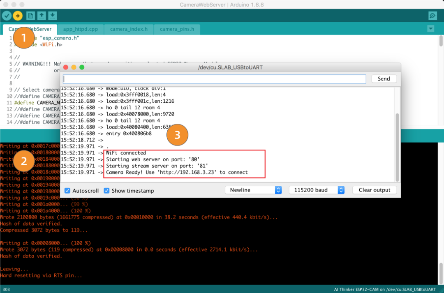Open the Serial Monitor magnifier icon
Image resolution: width=444 pixels, height=293 pixels.
432,16
